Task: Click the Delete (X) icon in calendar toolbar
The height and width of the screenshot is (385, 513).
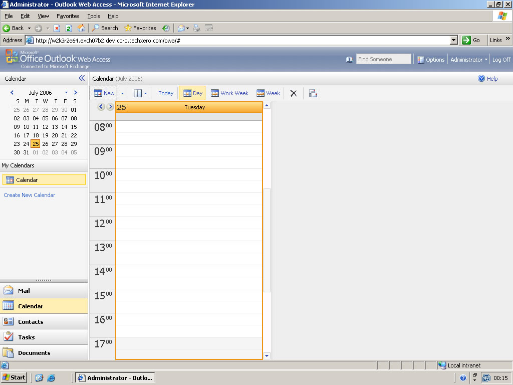Action: coord(294,93)
